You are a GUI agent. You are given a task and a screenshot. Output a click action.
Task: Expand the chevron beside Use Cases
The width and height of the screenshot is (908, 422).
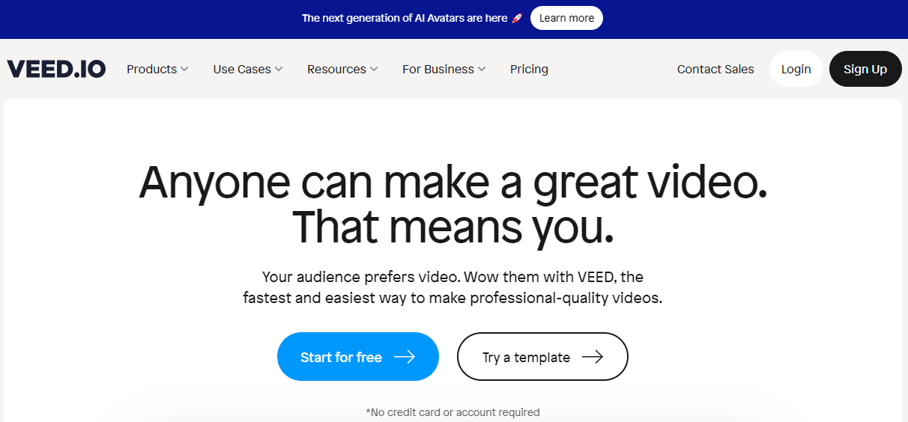click(279, 69)
